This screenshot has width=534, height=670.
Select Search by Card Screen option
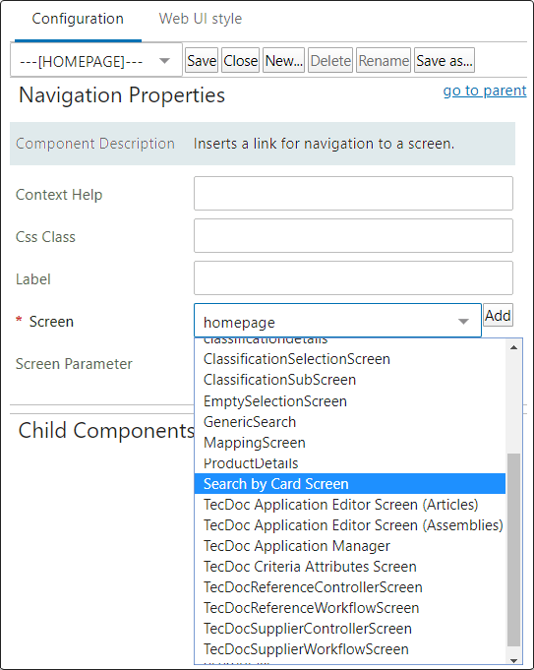pyautogui.click(x=350, y=484)
